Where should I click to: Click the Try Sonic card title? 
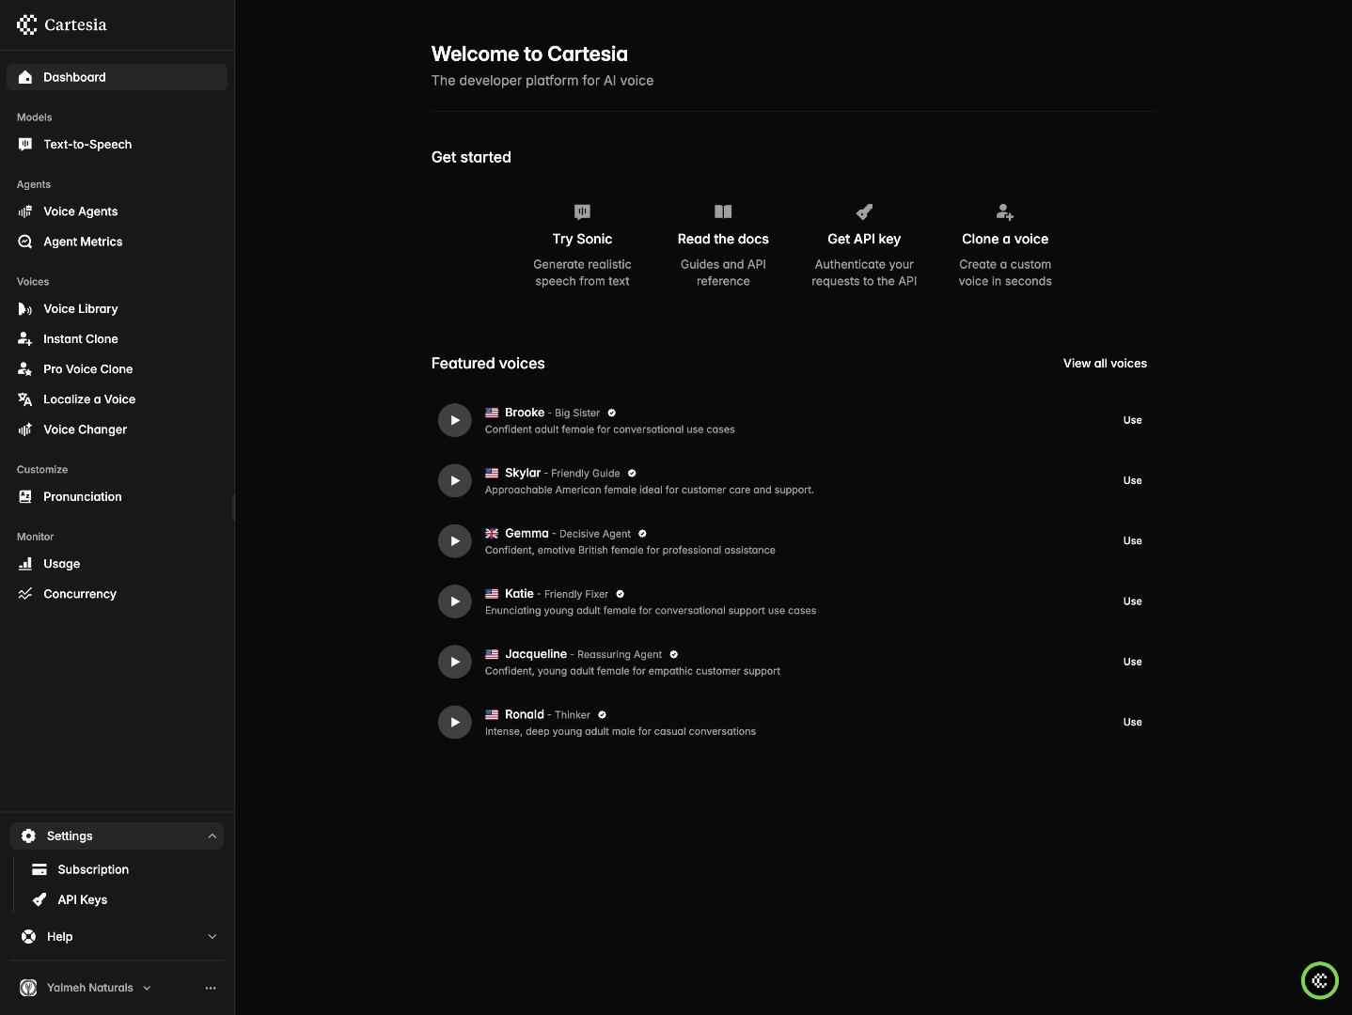[x=582, y=239]
